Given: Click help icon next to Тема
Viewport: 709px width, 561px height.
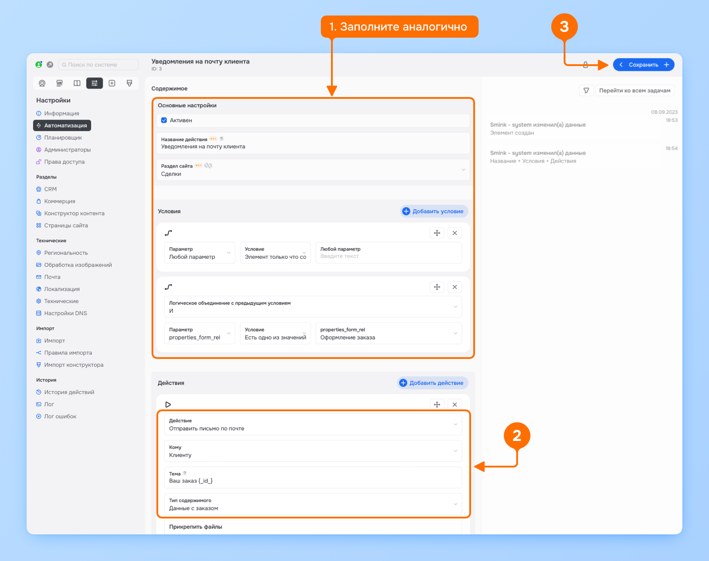Looking at the screenshot, I should (185, 474).
